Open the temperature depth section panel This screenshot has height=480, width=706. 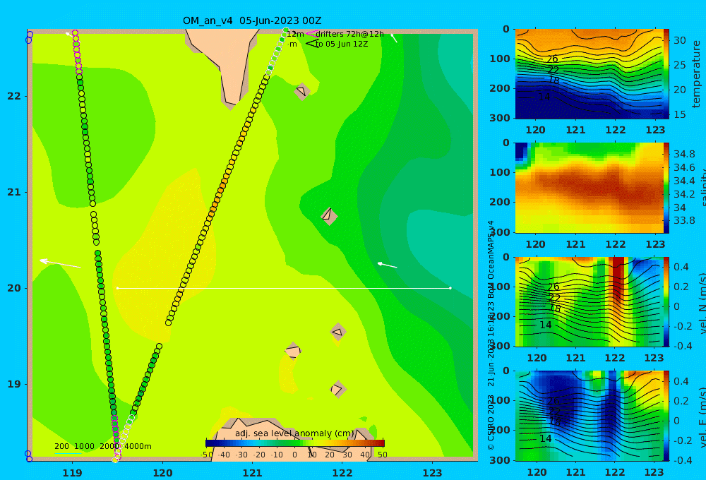(x=589, y=74)
